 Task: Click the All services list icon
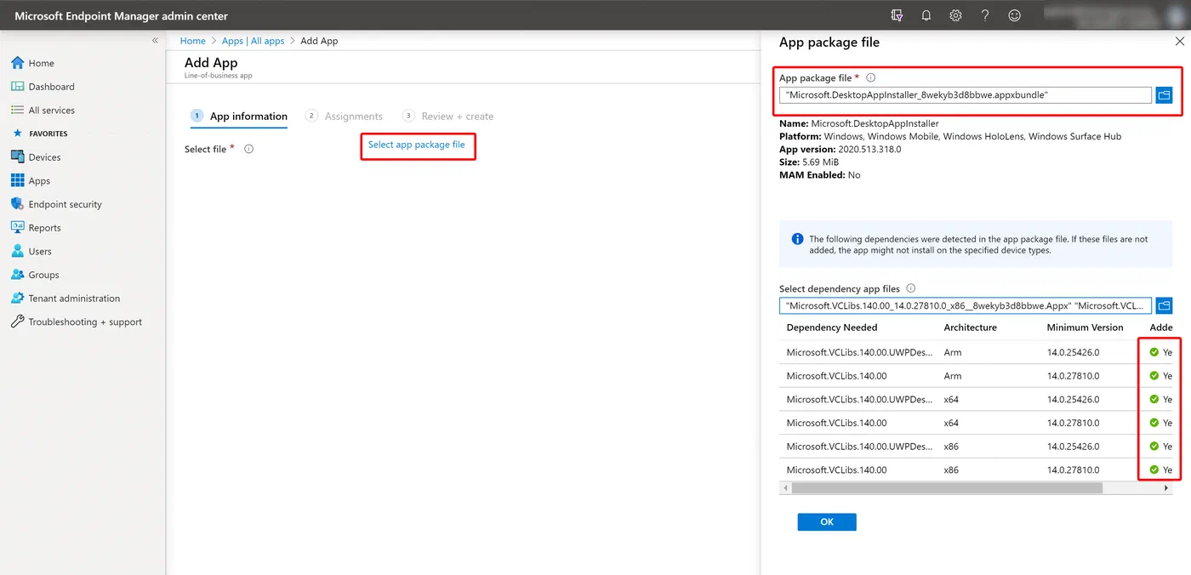[17, 110]
